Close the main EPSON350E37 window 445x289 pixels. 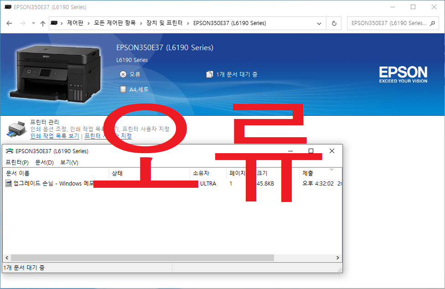[434, 7]
